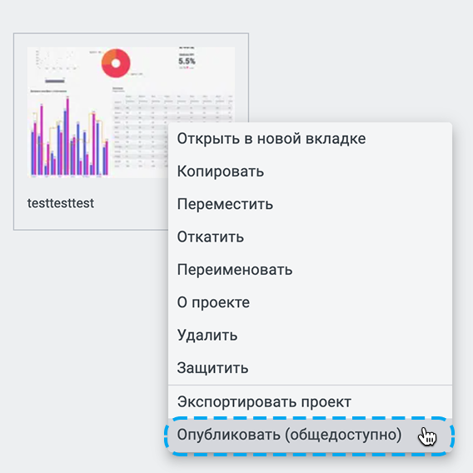The height and width of the screenshot is (473, 473).
Task: Click the purple-blue bar chart in preview
Action: point(69,136)
